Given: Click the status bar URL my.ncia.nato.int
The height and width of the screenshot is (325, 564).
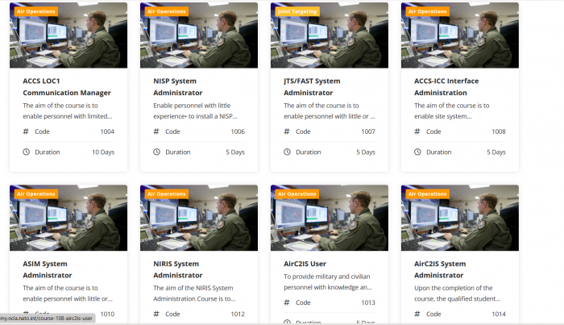Looking at the screenshot, I should click(47, 319).
